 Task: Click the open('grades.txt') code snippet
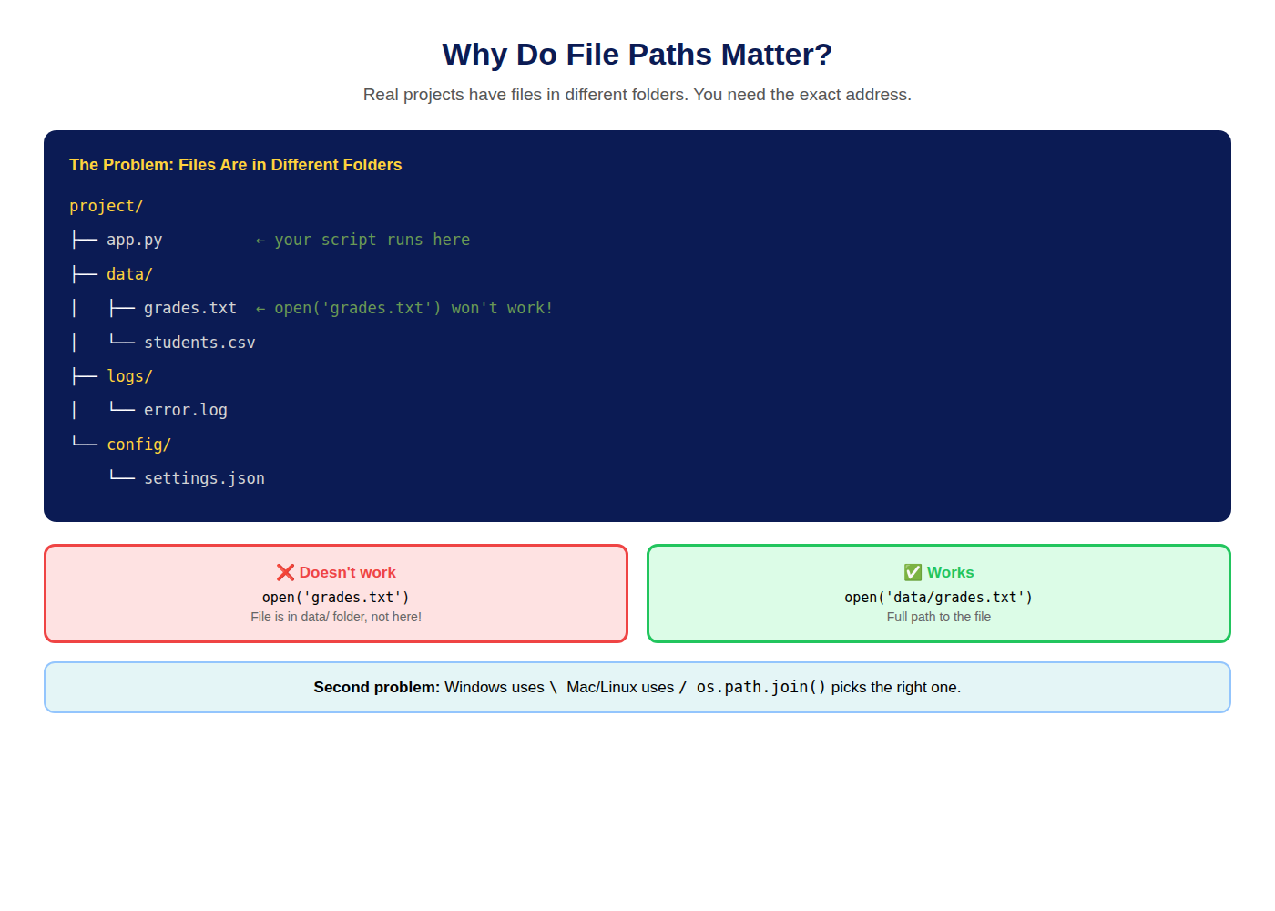(336, 598)
